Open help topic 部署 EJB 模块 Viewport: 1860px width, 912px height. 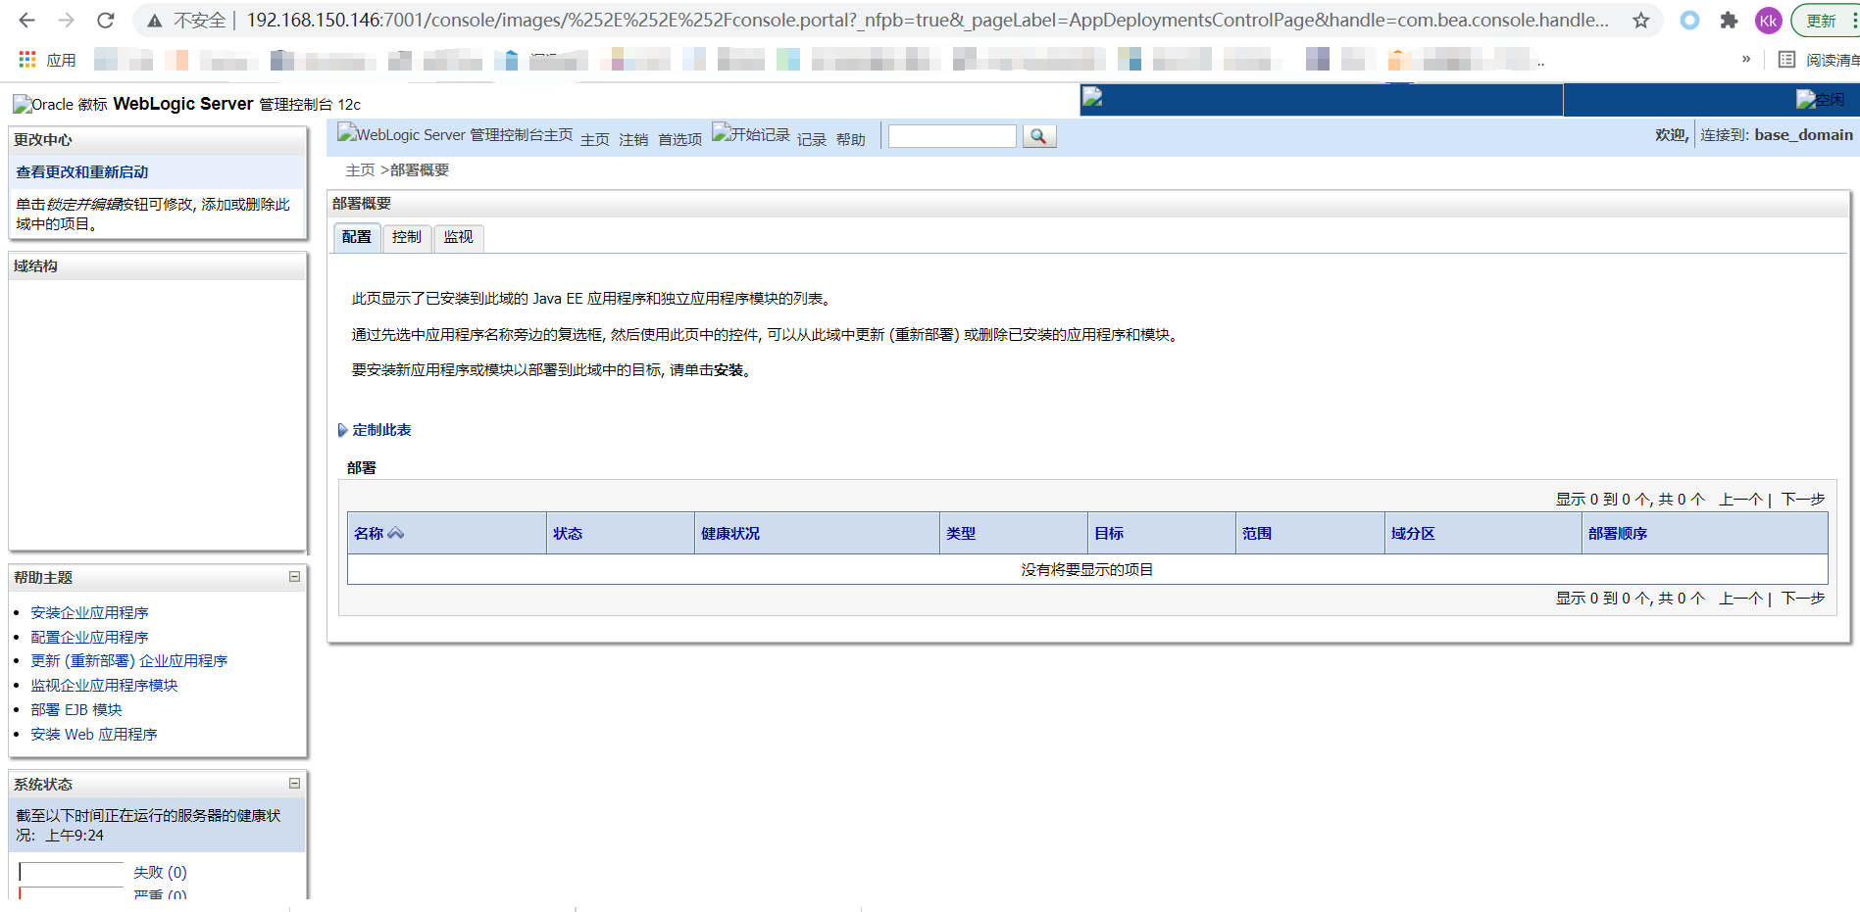[x=75, y=709]
